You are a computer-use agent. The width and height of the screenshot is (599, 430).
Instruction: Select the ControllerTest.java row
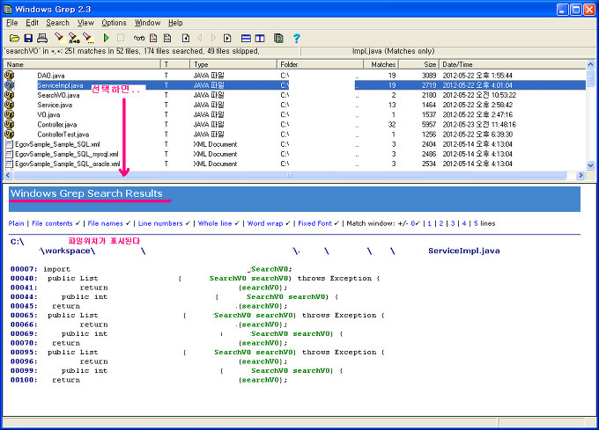point(294,135)
